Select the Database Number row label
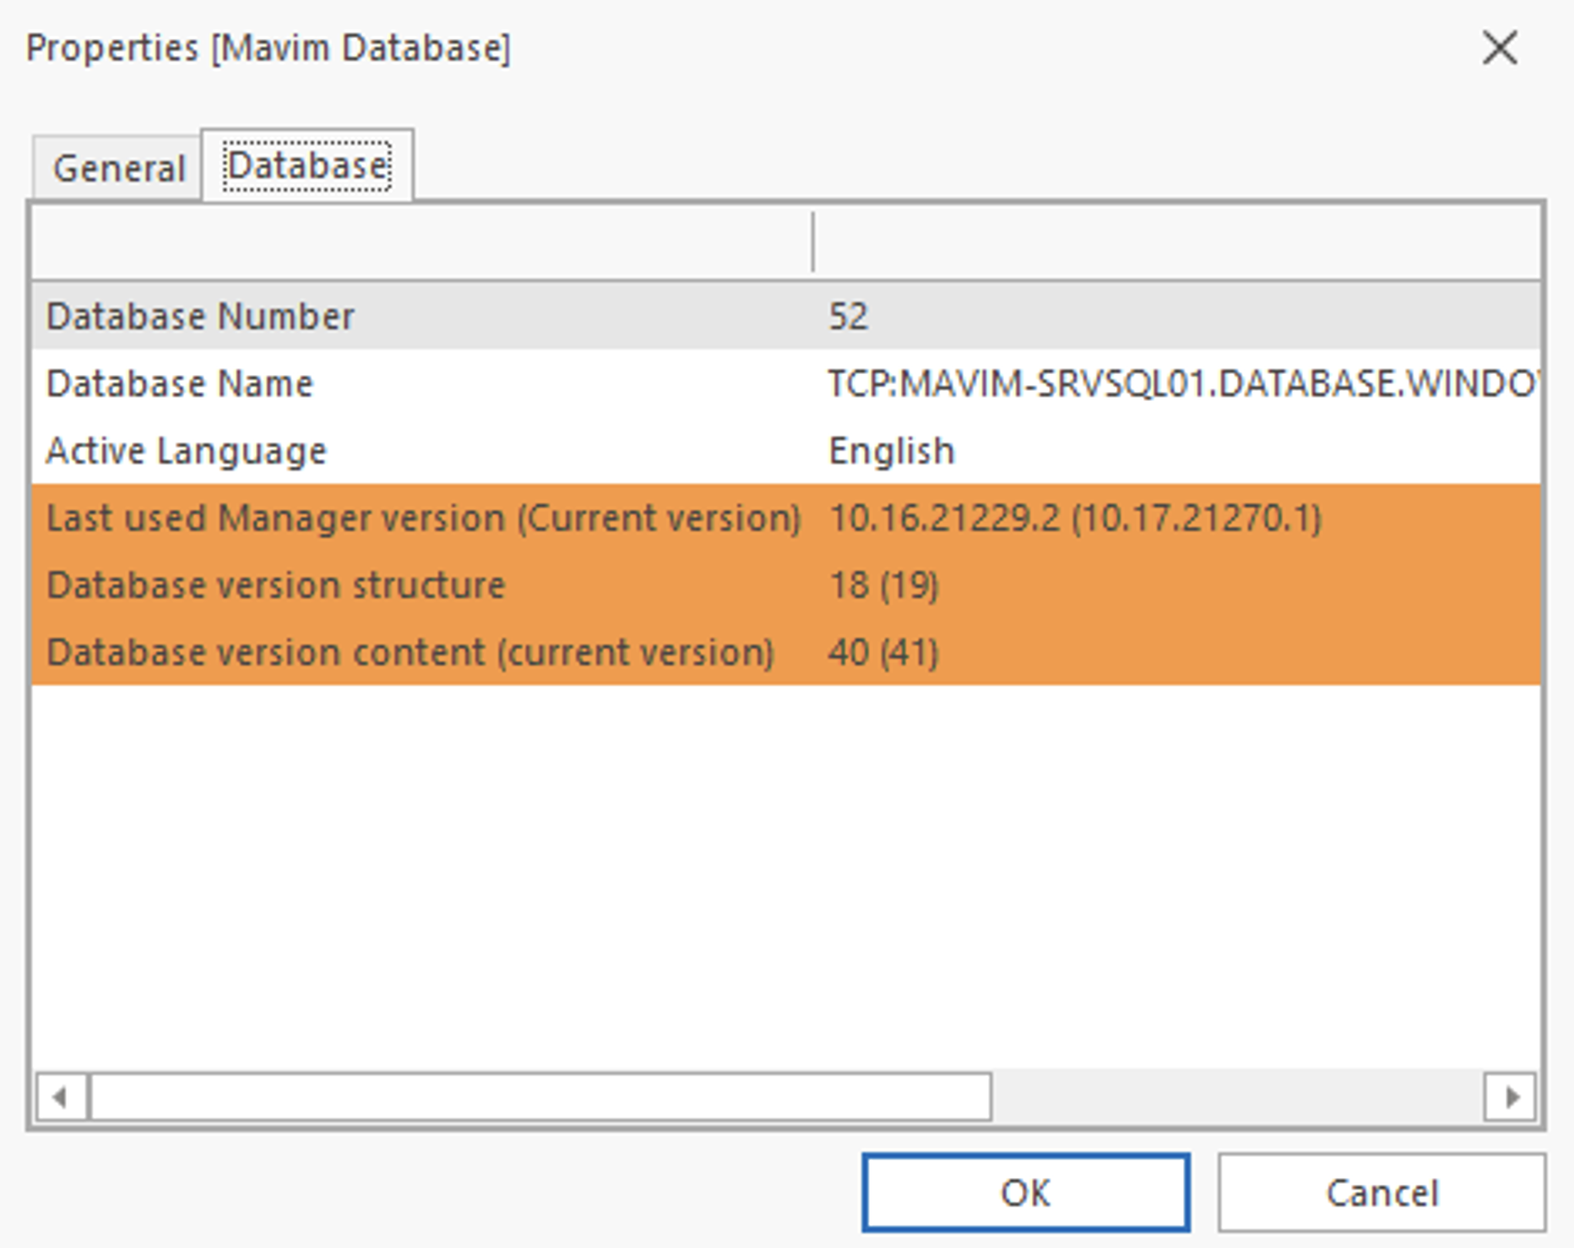 pyautogui.click(x=200, y=317)
